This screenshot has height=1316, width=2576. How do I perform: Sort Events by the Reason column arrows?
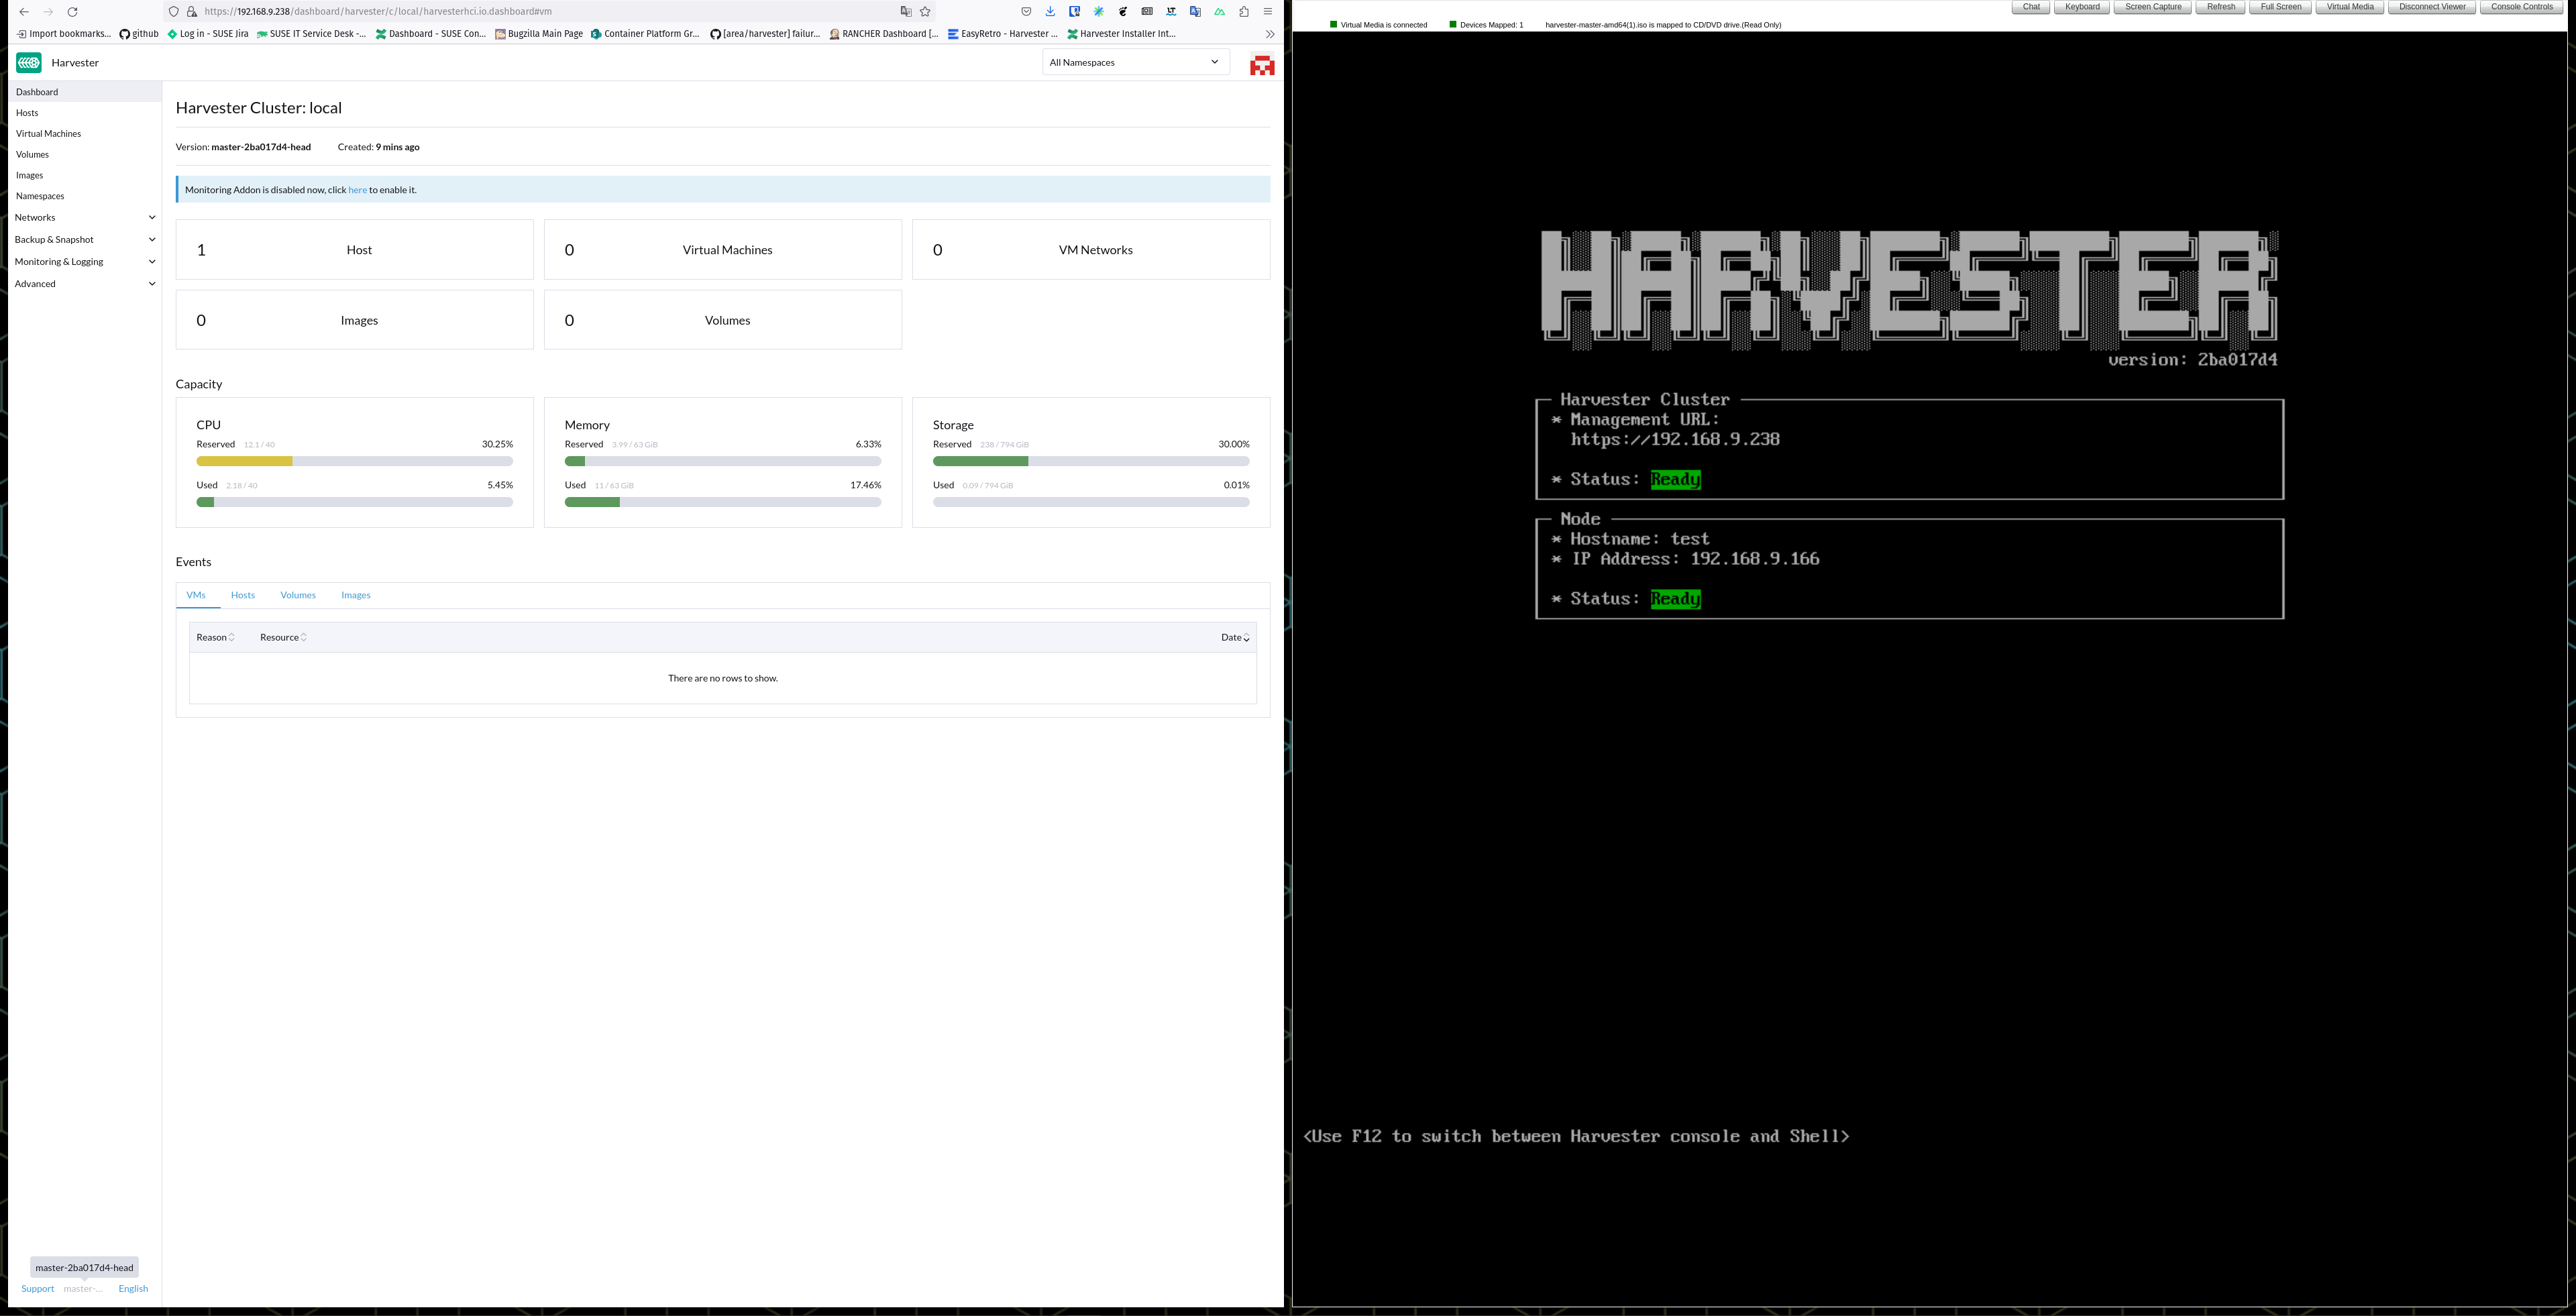(232, 637)
